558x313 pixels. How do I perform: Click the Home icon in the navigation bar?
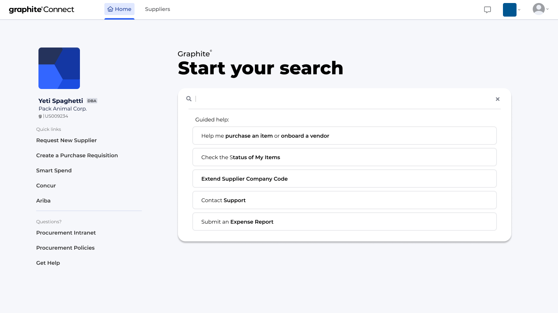point(110,9)
